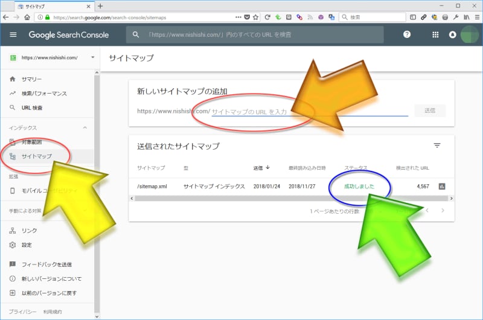Click the site info lock icon
483x320 pixels.
coord(48,18)
